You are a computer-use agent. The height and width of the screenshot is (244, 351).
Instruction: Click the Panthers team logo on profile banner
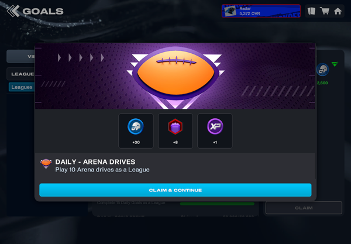pos(230,11)
